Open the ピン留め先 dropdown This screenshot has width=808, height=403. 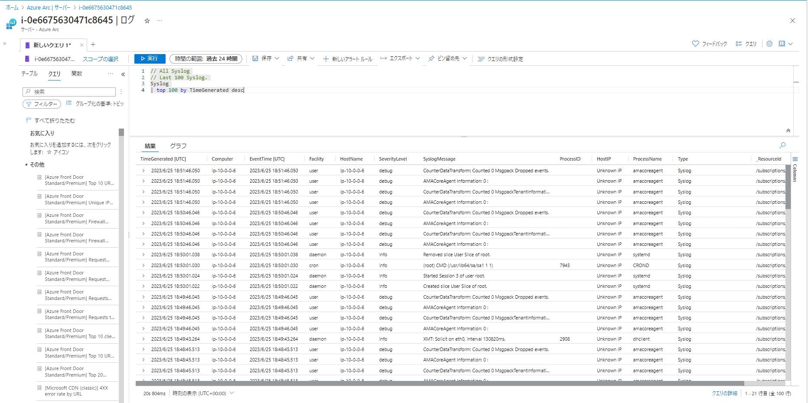pyautogui.click(x=447, y=58)
